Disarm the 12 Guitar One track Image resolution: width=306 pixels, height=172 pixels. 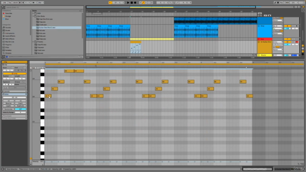(297, 42)
